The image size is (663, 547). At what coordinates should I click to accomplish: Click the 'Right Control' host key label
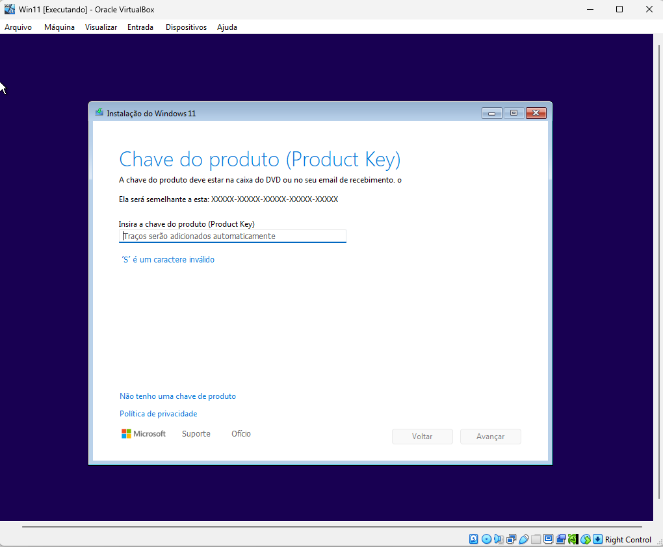click(628, 539)
